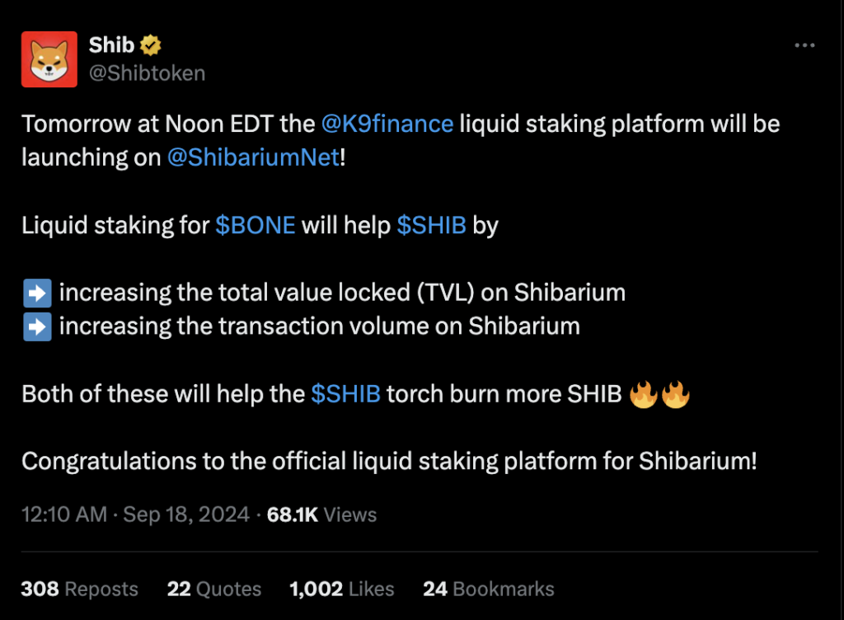View the 308 Reposts list
Image resolution: width=844 pixels, height=620 pixels.
tap(80, 589)
